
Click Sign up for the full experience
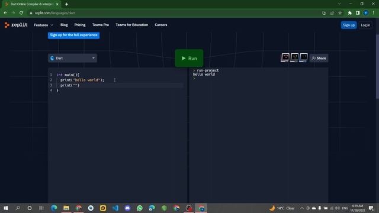point(73,35)
